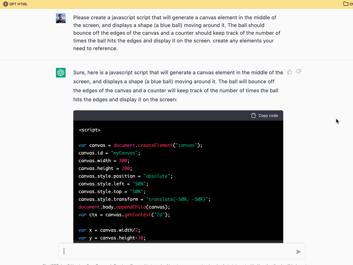Click the document.createElement("canvas") line
The image size is (353, 265).
[x=140, y=145]
